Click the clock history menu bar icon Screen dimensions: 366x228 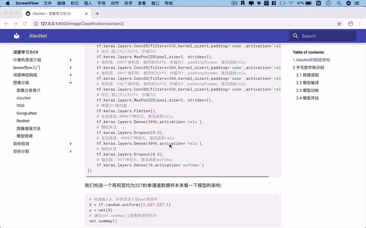329,3
